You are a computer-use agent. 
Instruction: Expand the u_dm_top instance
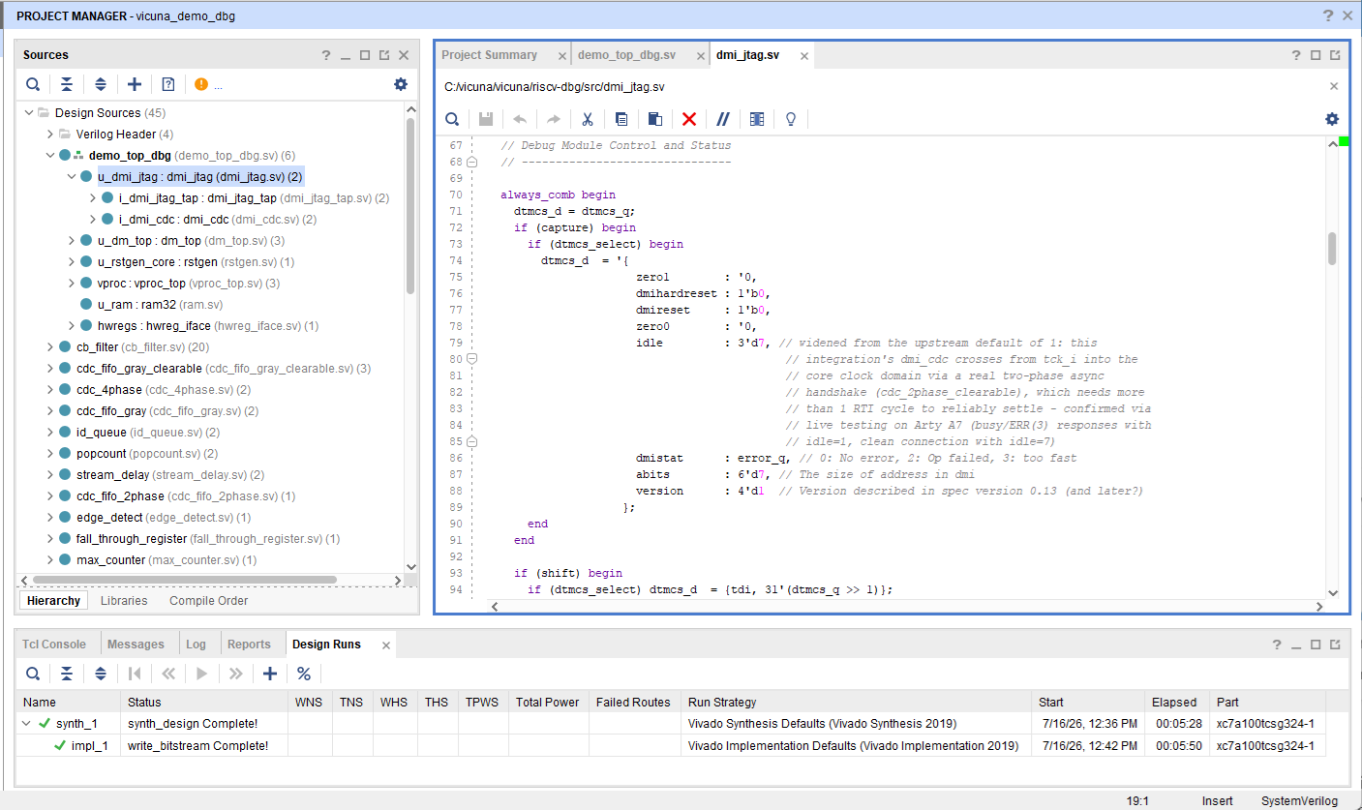[72, 241]
